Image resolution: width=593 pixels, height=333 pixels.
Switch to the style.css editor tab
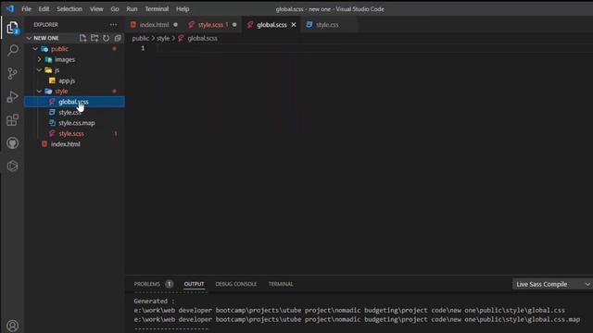(x=327, y=25)
